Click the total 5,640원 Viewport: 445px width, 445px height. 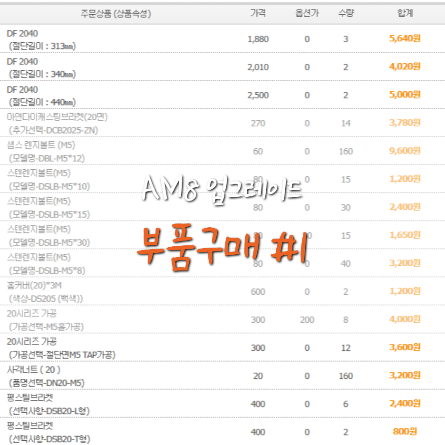tap(405, 39)
